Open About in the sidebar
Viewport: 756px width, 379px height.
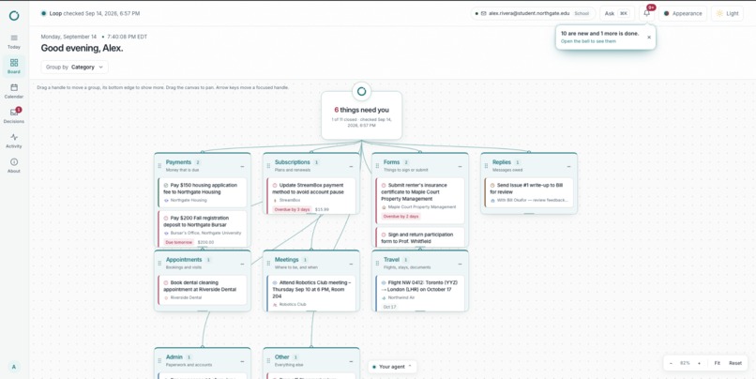(14, 165)
